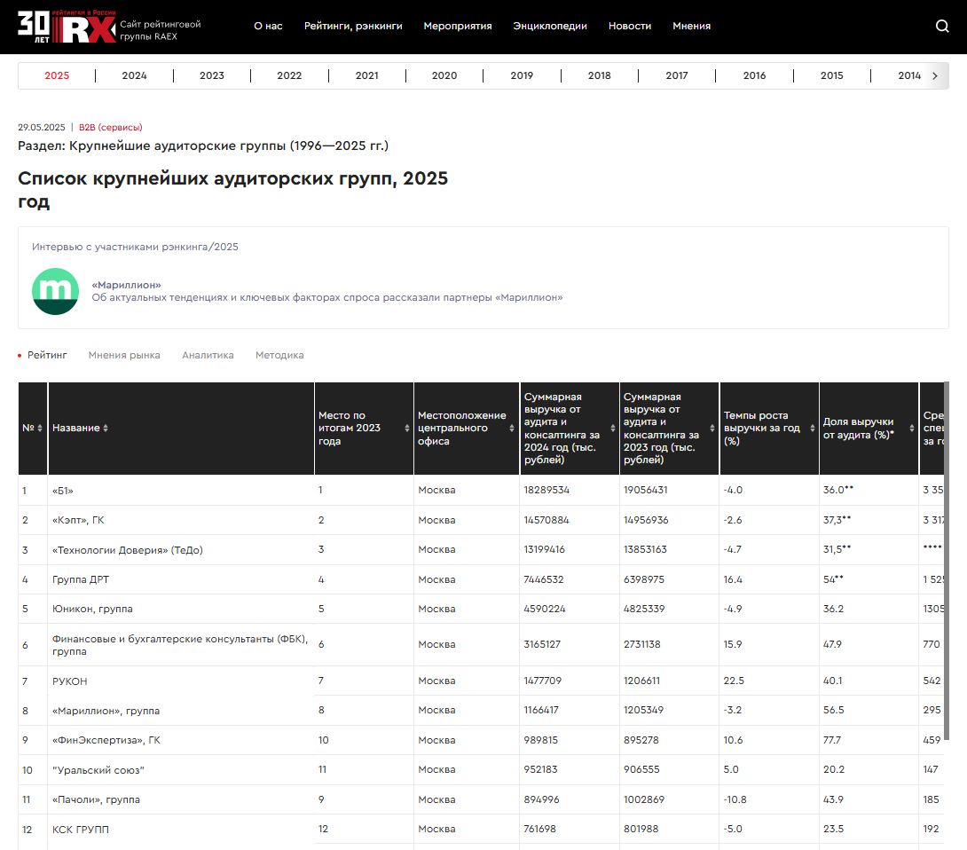967x850 pixels.
Task: Click the Юникон, группа name cell
Action: [92, 609]
